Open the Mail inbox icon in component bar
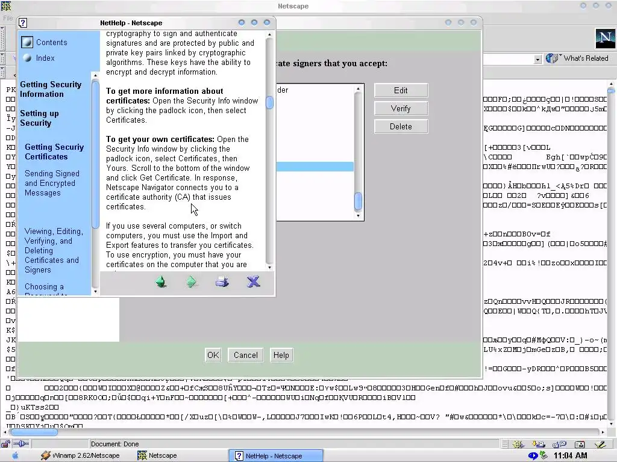This screenshot has width=617, height=462. click(x=538, y=445)
